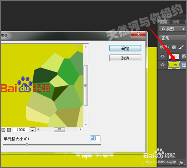
Task: Open the 100% zoom level dropdown
Action: click(x=33, y=130)
